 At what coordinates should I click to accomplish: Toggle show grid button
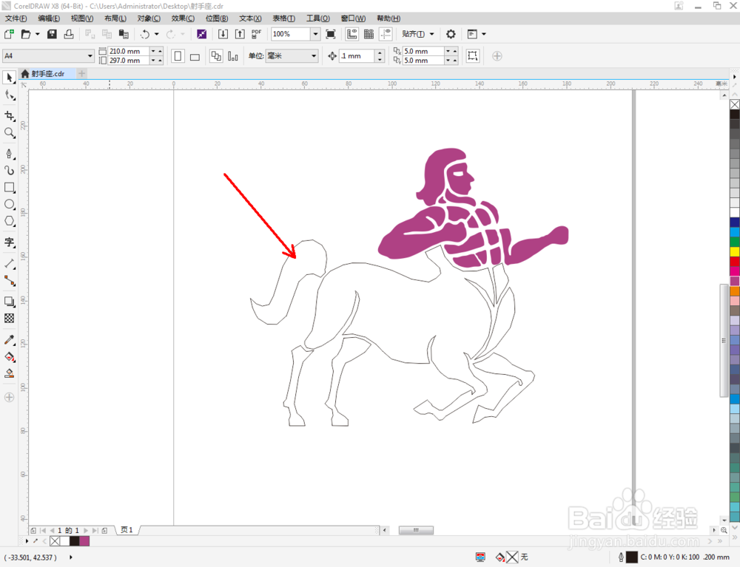pos(369,34)
